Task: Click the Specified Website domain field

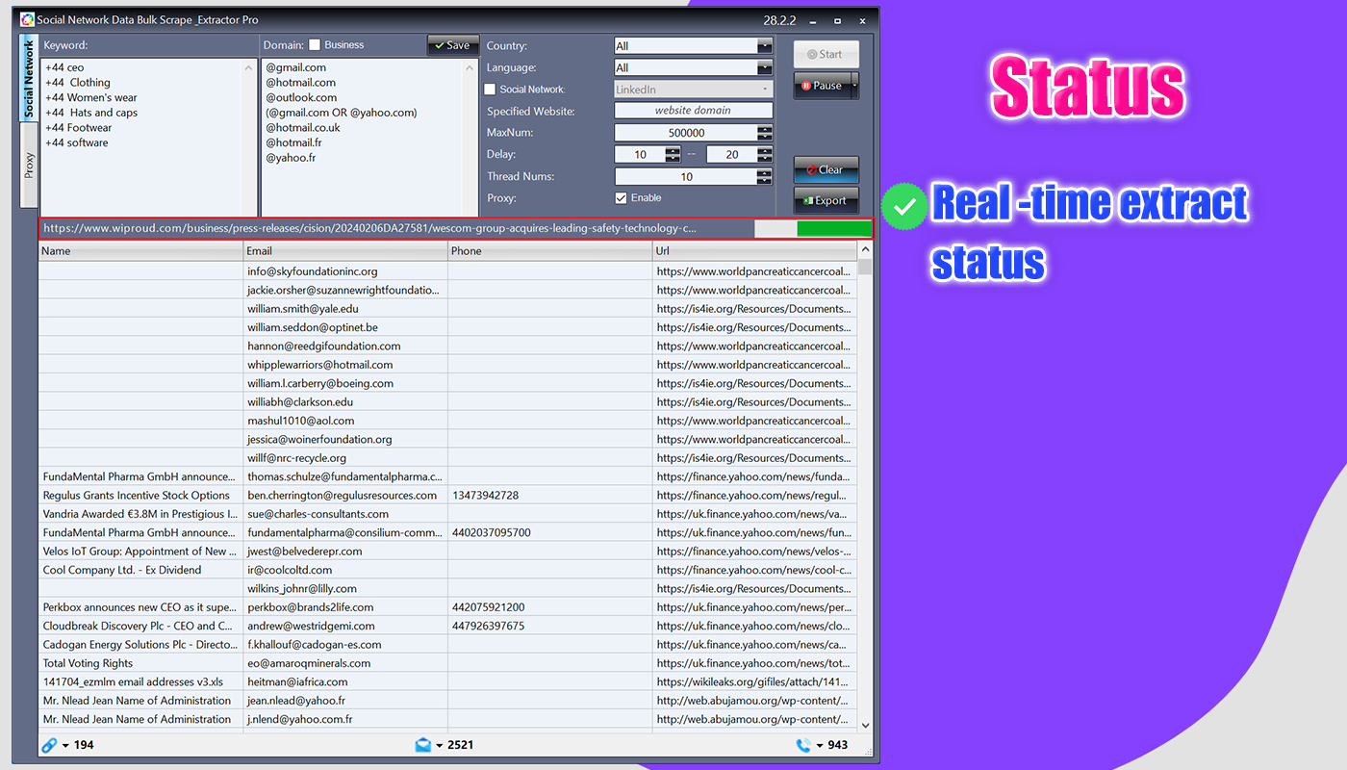Action: (694, 111)
